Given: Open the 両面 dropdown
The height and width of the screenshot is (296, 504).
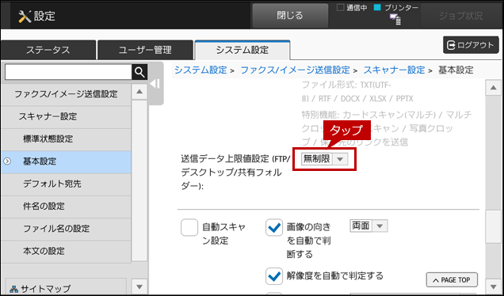Looking at the screenshot, I should (x=368, y=226).
